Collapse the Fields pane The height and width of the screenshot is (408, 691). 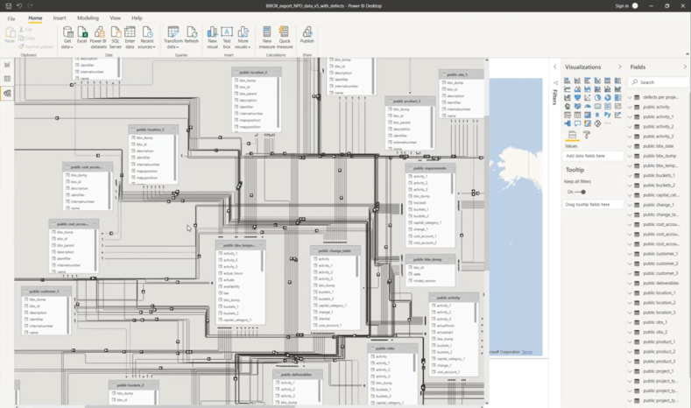[x=685, y=67]
